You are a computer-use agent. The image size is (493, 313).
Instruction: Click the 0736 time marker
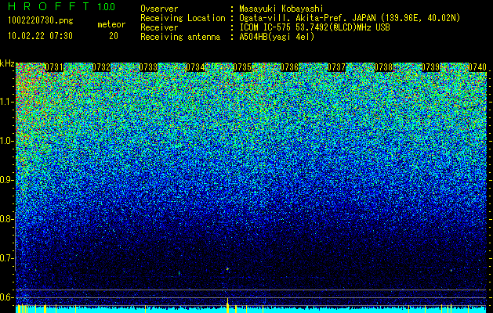click(289, 67)
